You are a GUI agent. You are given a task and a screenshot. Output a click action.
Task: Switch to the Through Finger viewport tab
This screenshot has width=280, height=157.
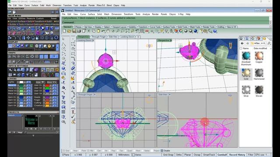pyautogui.click(x=98, y=37)
